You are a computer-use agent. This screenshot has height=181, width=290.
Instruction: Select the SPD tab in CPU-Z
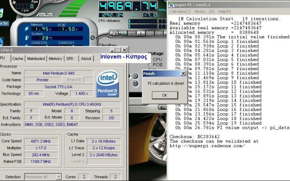70,59
